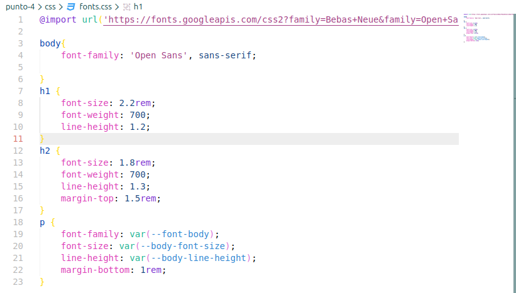This screenshot has height=293, width=516.
Task: Click the --font-body variable
Action: click(181, 234)
